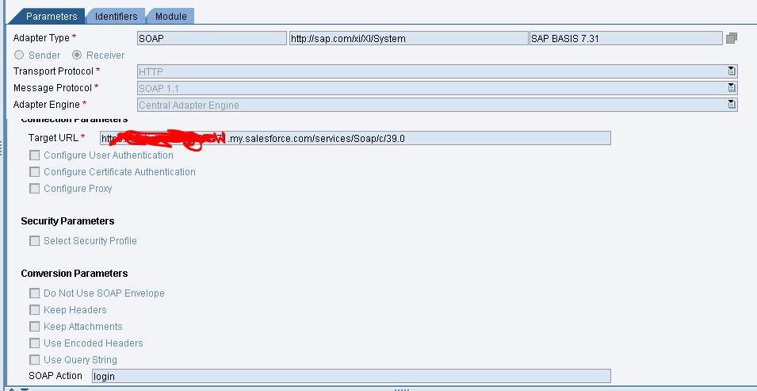Open the Module tab
Image resolution: width=757 pixels, height=391 pixels.
[x=170, y=16]
